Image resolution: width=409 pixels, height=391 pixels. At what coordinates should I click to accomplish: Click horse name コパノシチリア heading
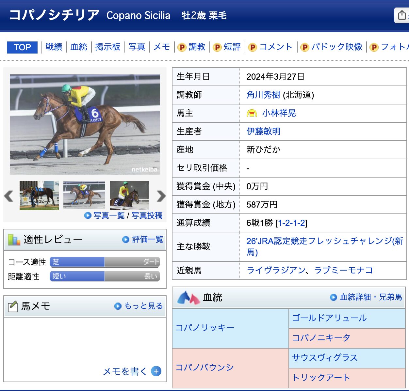coord(54,15)
